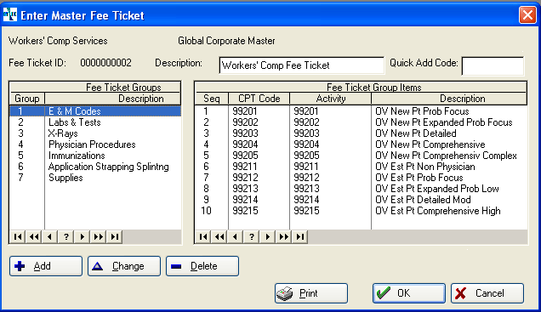This screenshot has width=541, height=312.
Task: Go to previous record in Fee Ticket Groups
Action: (49, 237)
